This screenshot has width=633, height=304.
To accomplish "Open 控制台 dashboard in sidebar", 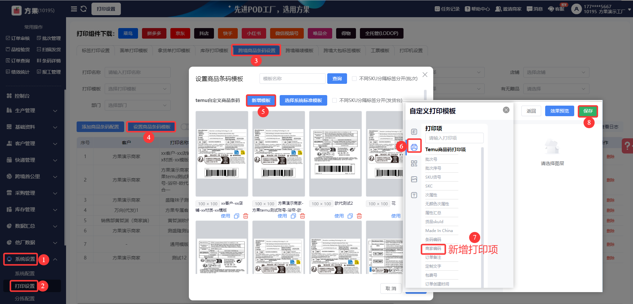I will 18,96.
